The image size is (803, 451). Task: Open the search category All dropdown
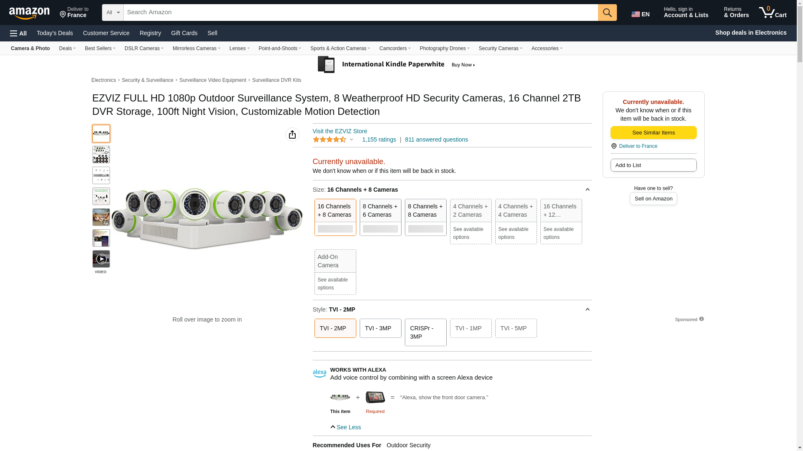[x=113, y=13]
